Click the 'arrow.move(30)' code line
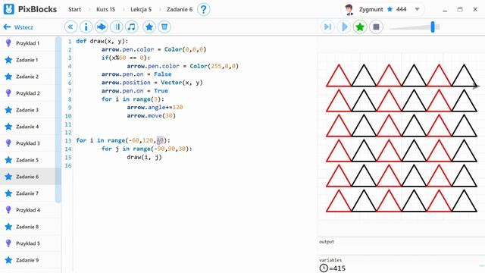 152,116
